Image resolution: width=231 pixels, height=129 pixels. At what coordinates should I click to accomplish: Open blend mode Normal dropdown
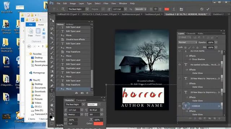[x=188, y=42]
